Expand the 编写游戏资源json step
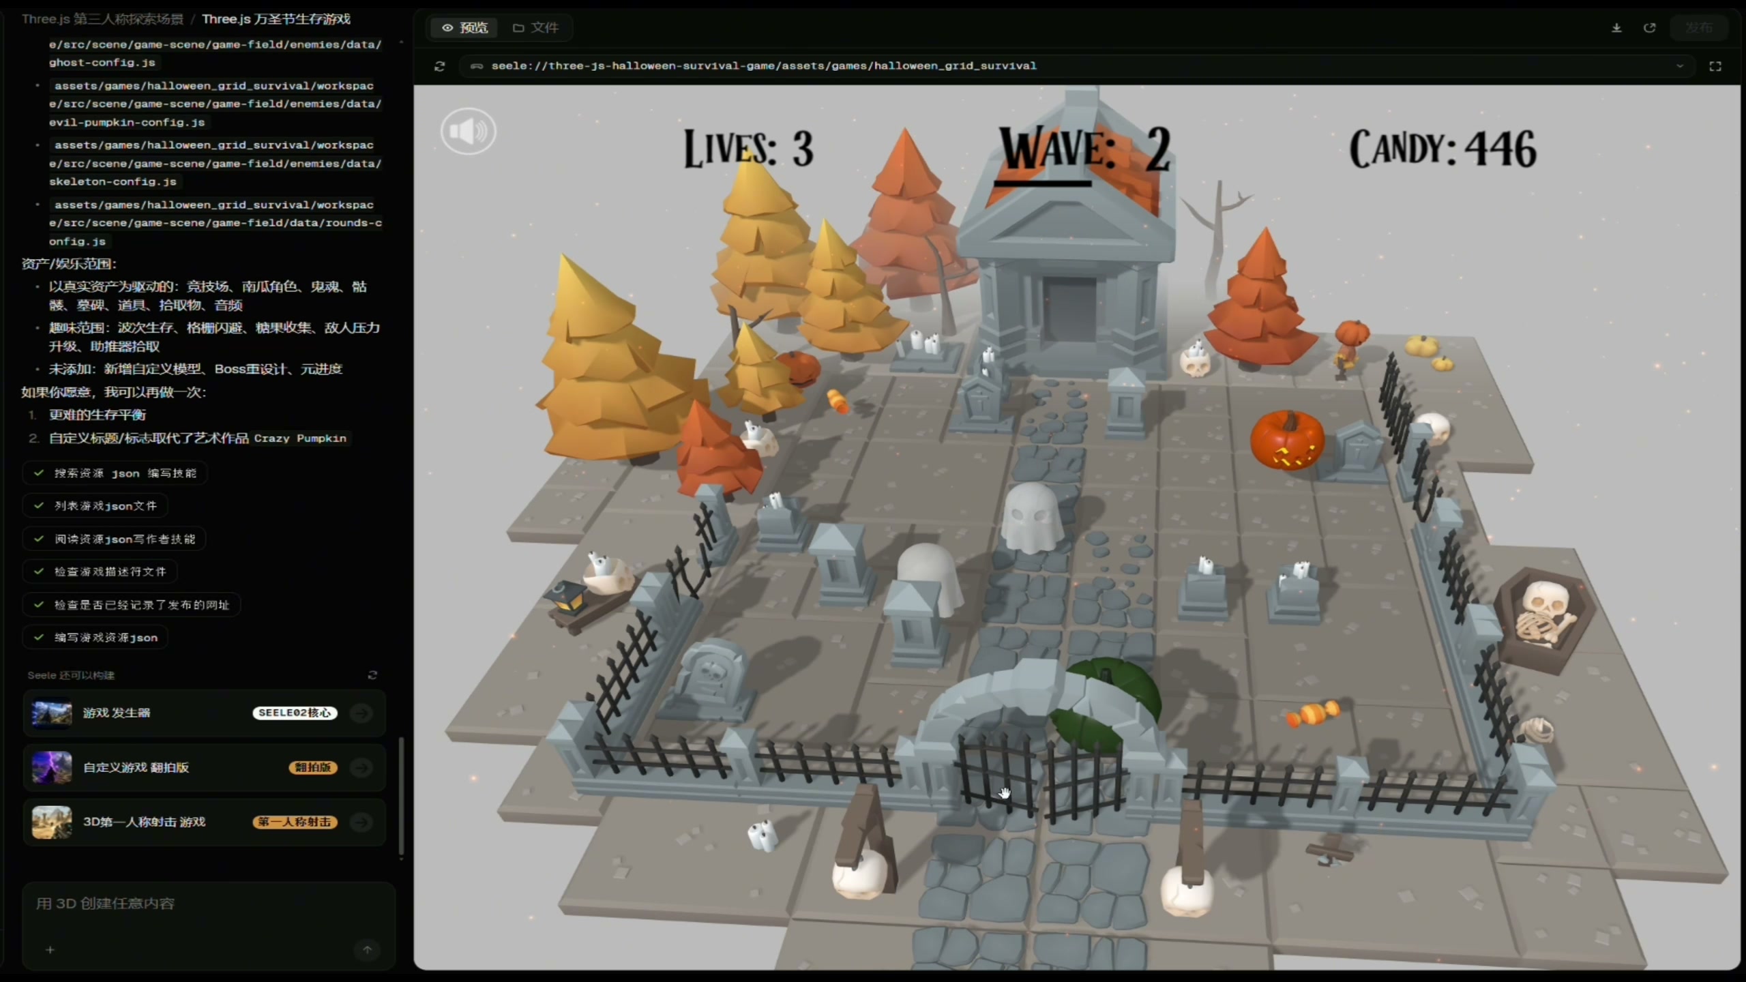Image resolution: width=1746 pixels, height=982 pixels. click(x=95, y=638)
